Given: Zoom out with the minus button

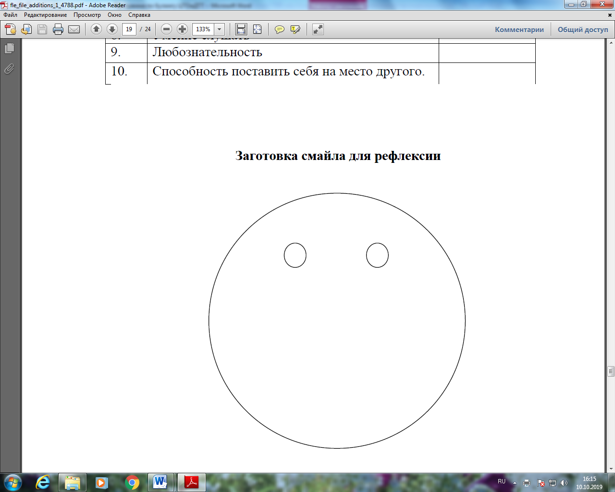Looking at the screenshot, I should point(166,29).
